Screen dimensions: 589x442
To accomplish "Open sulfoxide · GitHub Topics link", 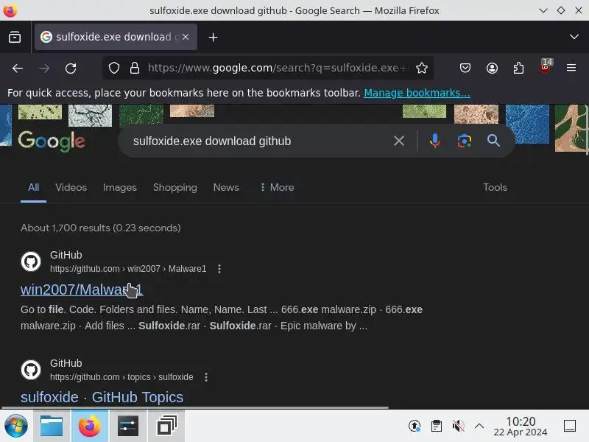I will [102, 397].
